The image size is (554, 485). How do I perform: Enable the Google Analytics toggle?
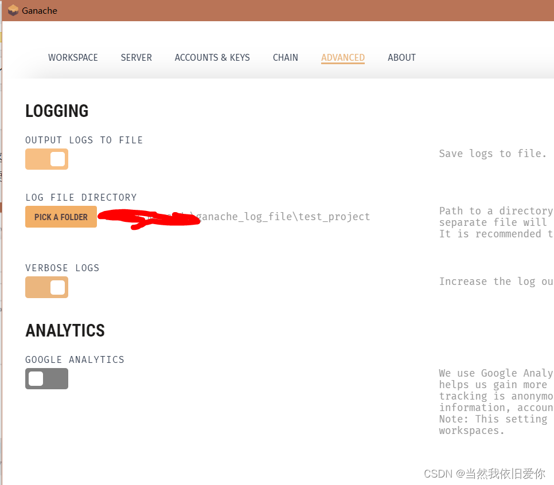point(46,379)
